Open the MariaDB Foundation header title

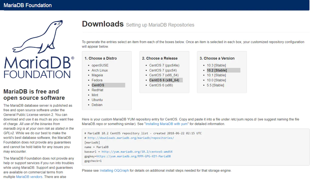[x=28, y=5]
